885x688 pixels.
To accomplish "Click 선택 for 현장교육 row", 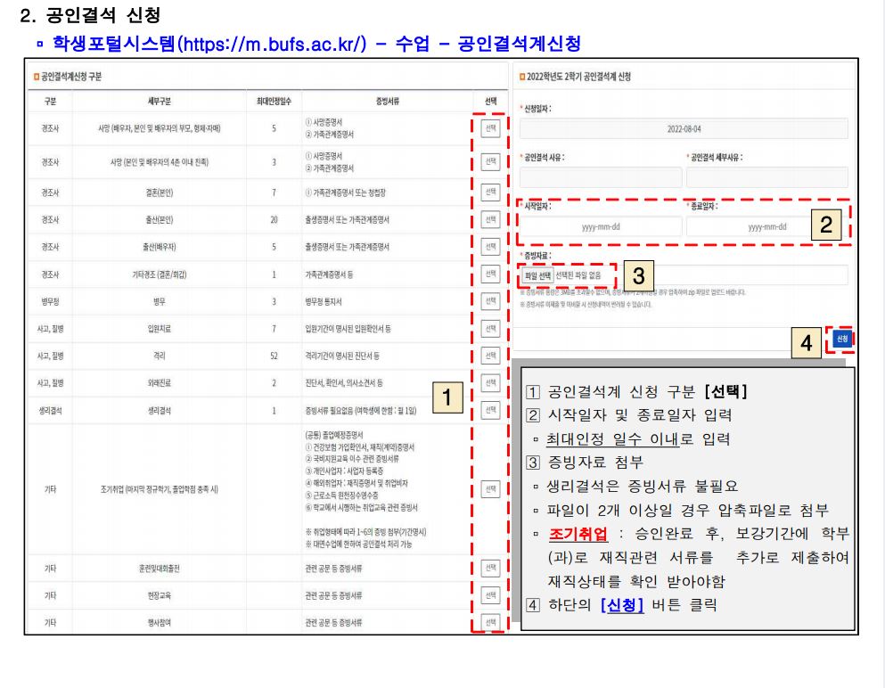I will click(489, 594).
